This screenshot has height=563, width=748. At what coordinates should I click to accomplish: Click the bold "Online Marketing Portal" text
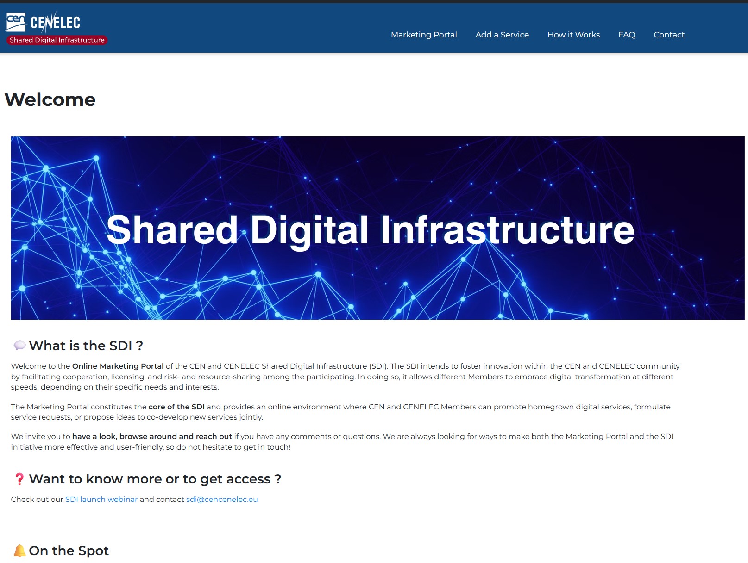[x=118, y=366]
